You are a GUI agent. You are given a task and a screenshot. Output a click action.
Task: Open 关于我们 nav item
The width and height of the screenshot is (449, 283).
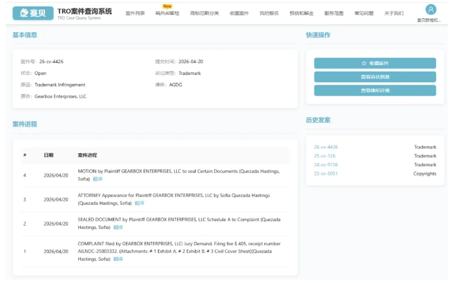pos(394,13)
